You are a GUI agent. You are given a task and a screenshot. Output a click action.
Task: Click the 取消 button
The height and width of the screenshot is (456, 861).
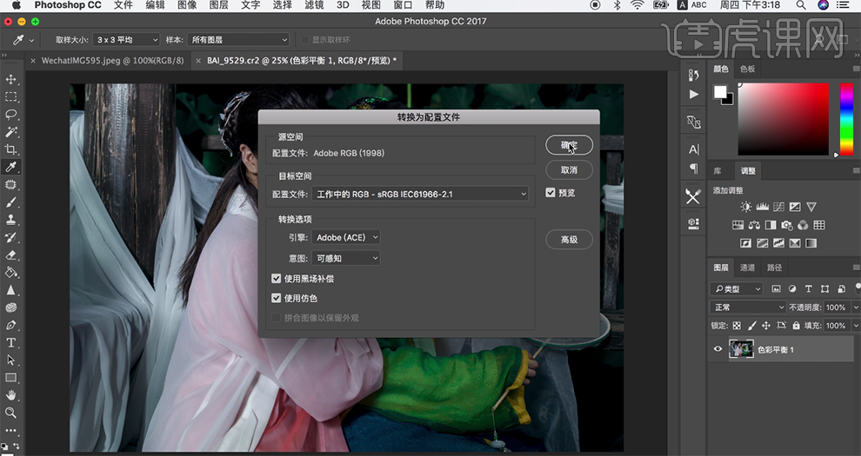(x=569, y=170)
